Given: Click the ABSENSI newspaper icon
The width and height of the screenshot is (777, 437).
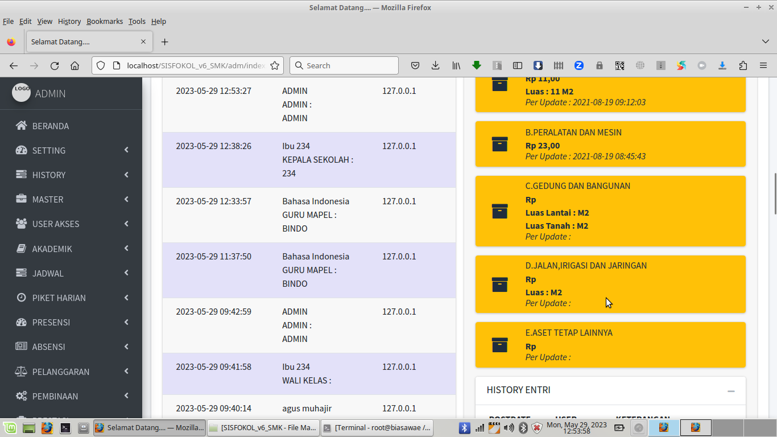Looking at the screenshot, I should [22, 347].
